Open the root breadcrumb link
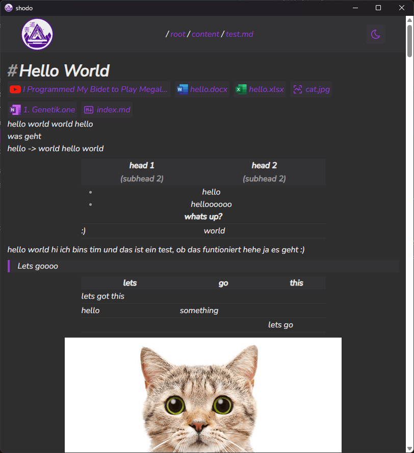This screenshot has height=453, width=414. click(178, 34)
